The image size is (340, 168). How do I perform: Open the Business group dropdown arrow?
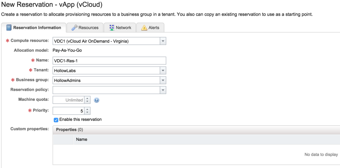coord(163,80)
